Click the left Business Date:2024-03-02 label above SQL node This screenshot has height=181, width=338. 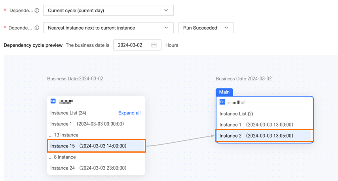pos(75,78)
